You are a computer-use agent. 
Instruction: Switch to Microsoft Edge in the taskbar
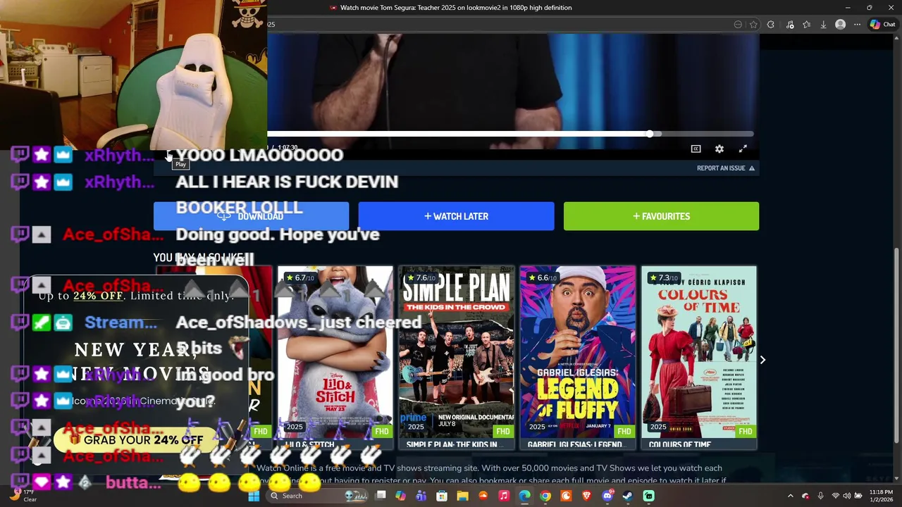[x=524, y=496]
